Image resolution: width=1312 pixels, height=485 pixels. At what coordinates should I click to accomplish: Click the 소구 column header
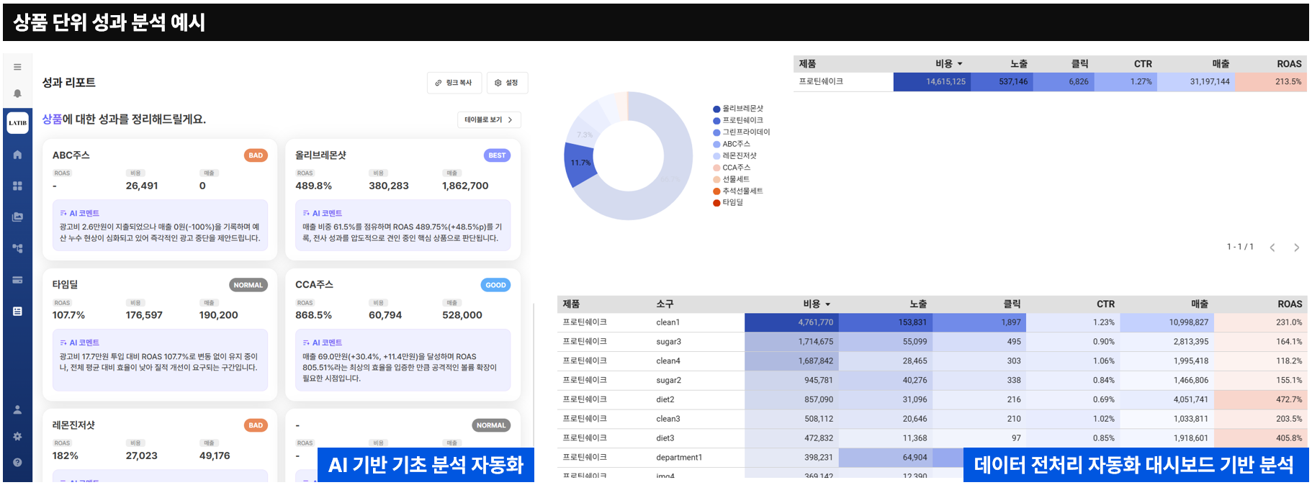pyautogui.click(x=665, y=304)
